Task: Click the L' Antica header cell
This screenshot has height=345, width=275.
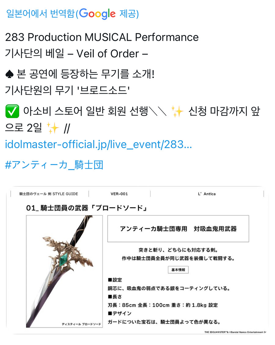Action: click(207, 194)
